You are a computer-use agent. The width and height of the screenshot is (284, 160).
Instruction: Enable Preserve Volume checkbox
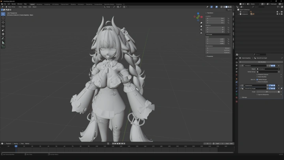257,75
